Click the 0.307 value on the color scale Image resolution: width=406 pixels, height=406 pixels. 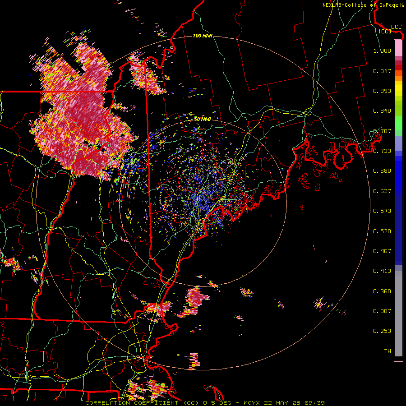click(382, 311)
